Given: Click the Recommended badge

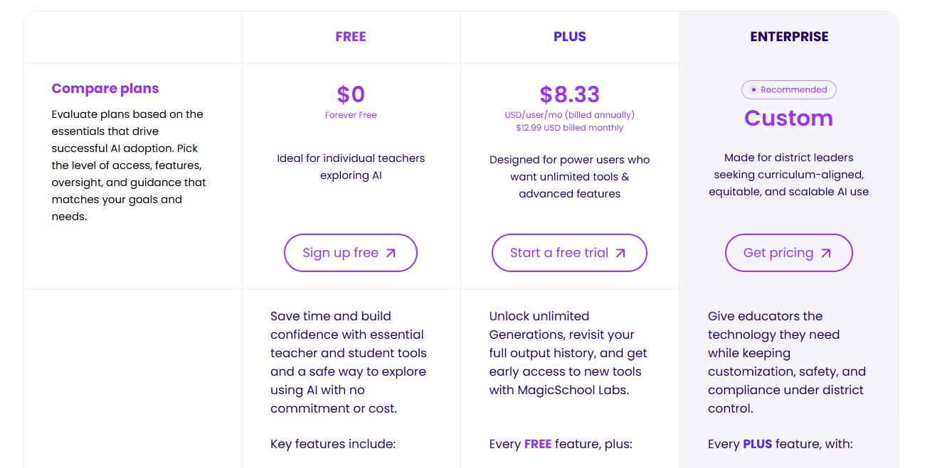Looking at the screenshot, I should coord(788,89).
